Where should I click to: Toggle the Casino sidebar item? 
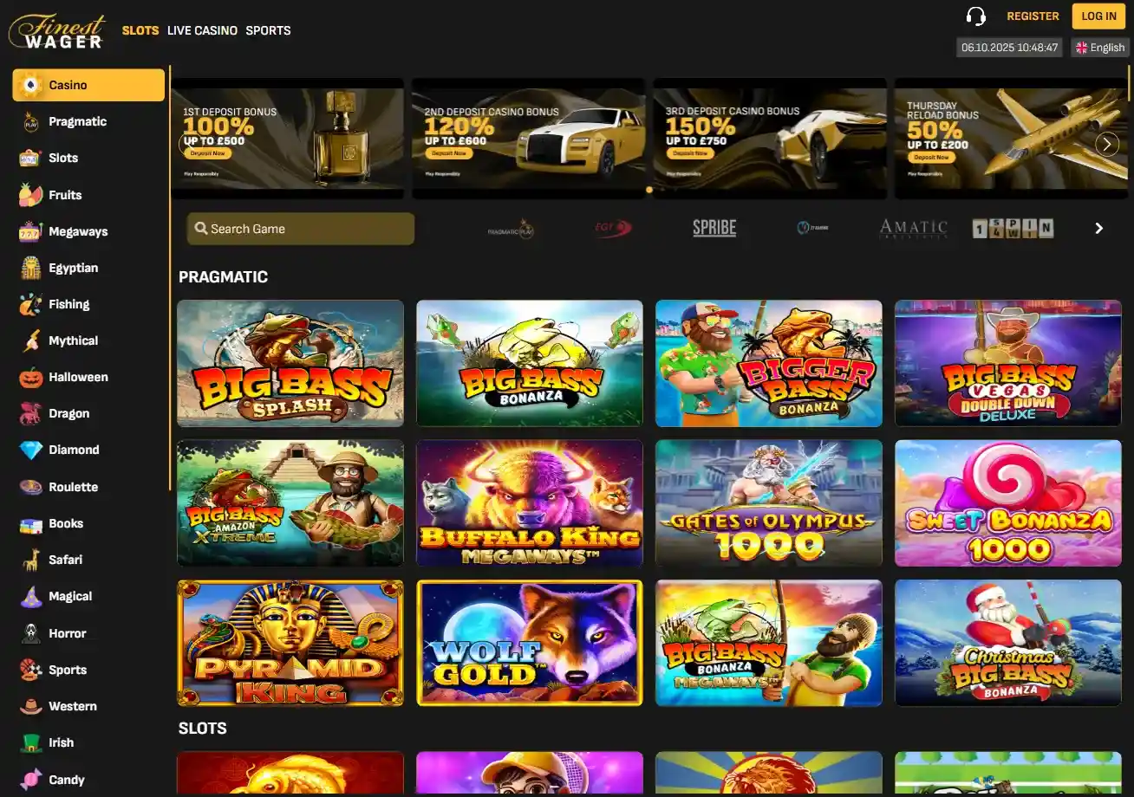[87, 84]
